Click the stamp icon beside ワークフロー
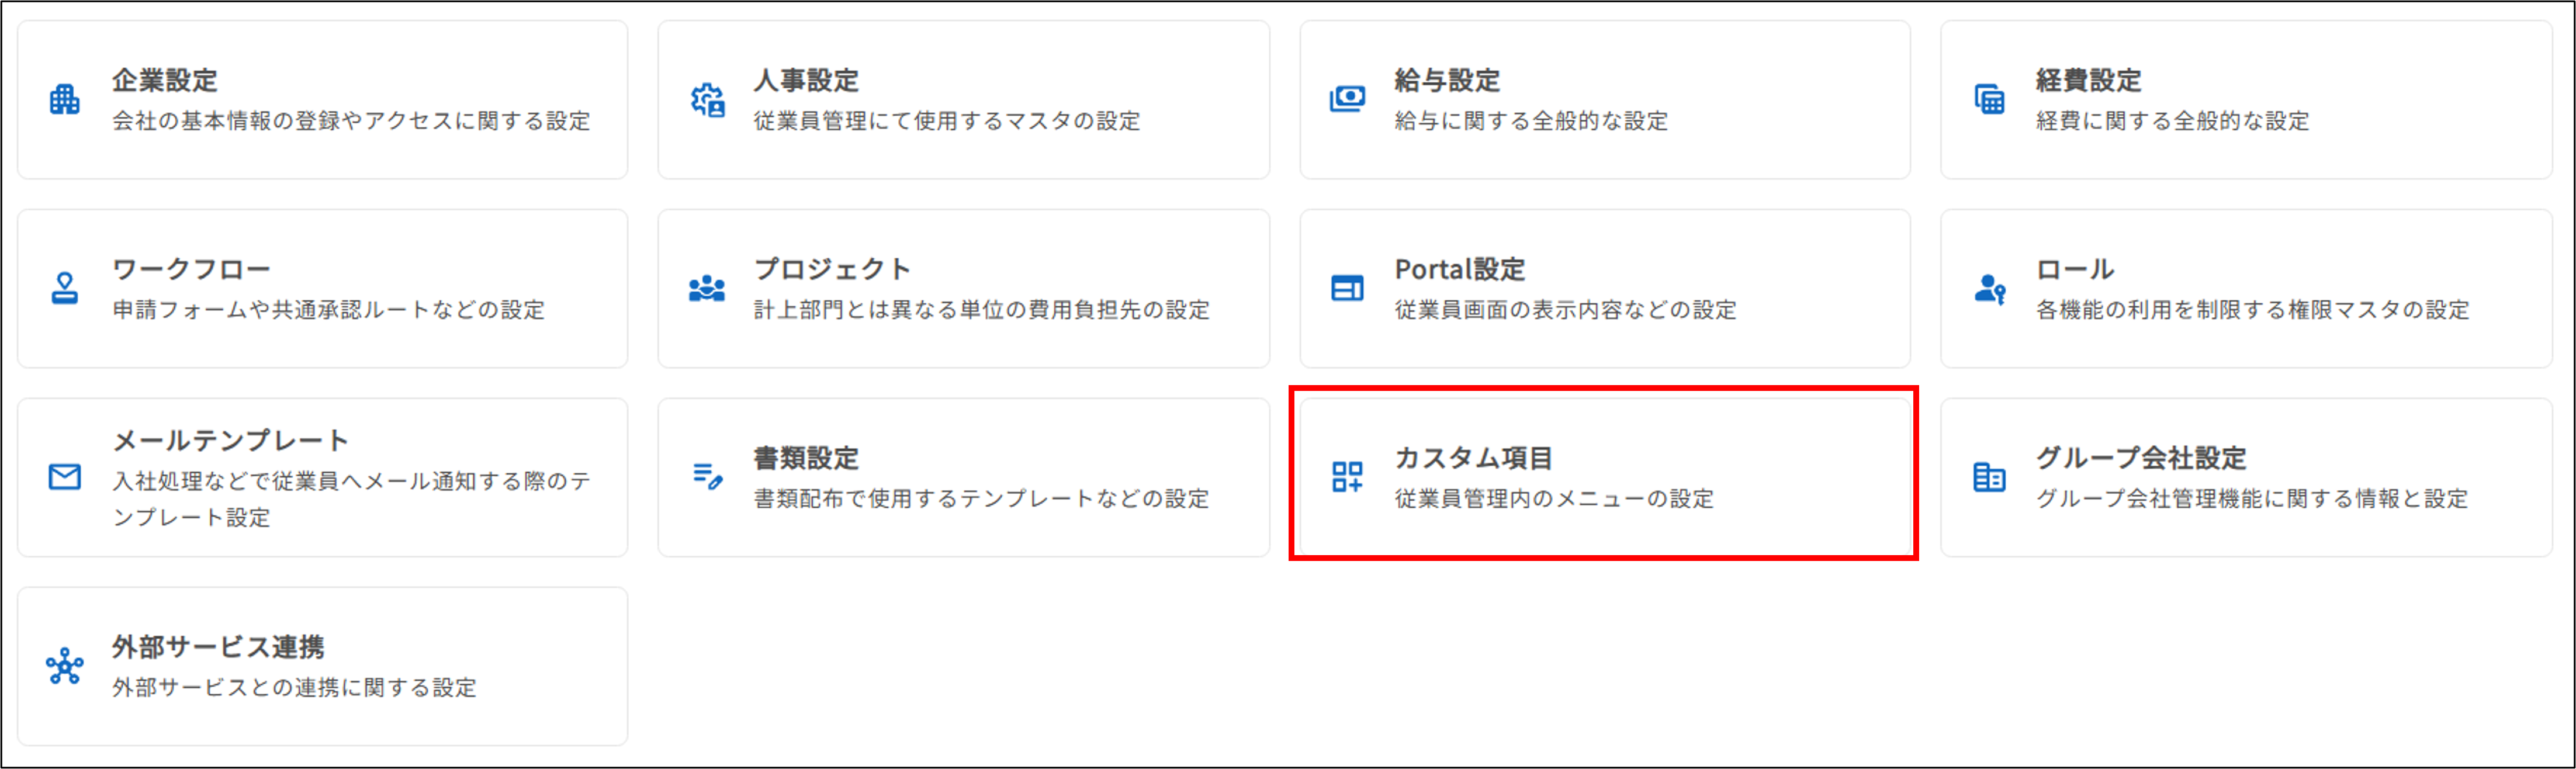 click(x=64, y=289)
